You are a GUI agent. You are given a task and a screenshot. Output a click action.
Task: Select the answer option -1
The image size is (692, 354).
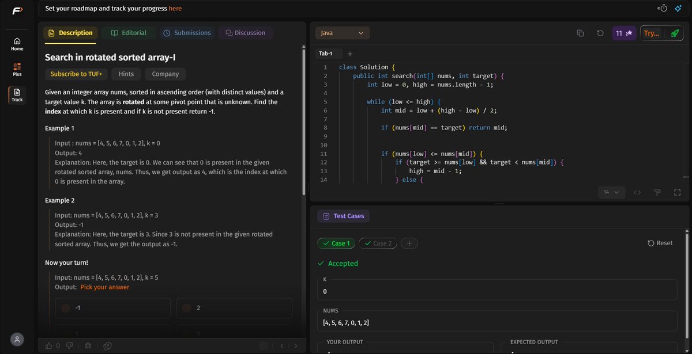click(x=113, y=308)
